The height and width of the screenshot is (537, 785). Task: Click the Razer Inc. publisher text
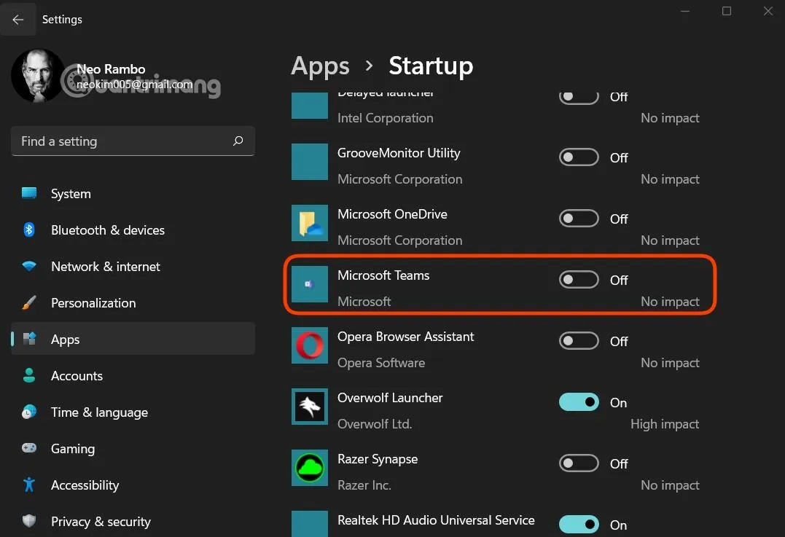(364, 485)
